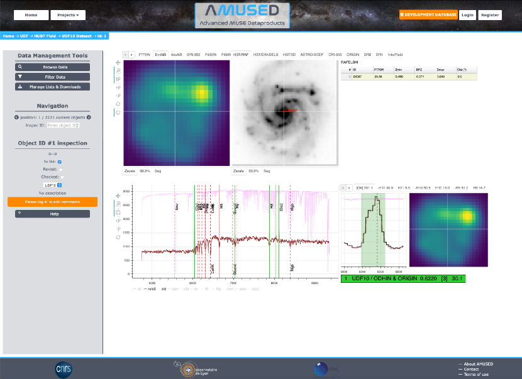The width and height of the screenshot is (522, 379).
Task: Uncheck the In list checkbox
Action: tap(60, 162)
